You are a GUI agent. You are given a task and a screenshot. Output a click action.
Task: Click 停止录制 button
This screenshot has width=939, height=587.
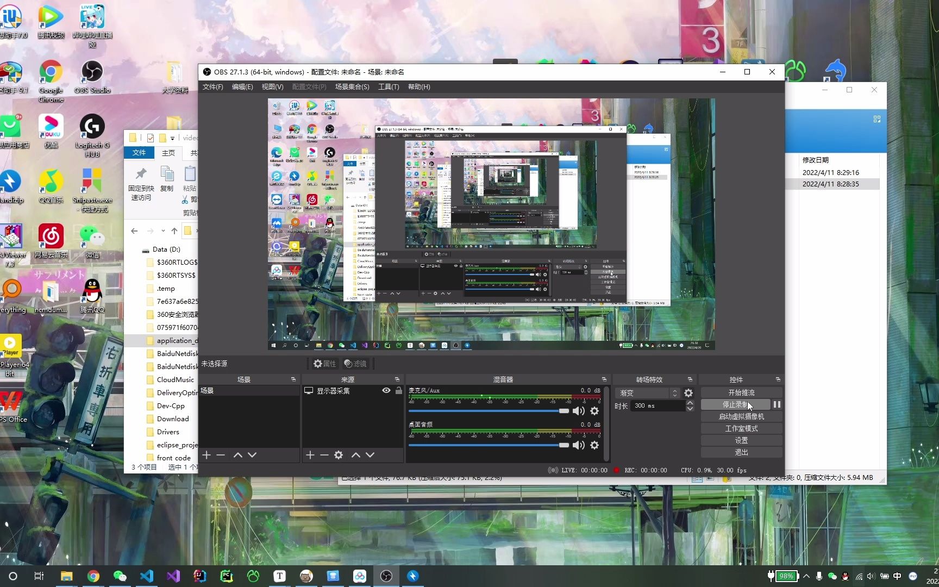click(735, 404)
